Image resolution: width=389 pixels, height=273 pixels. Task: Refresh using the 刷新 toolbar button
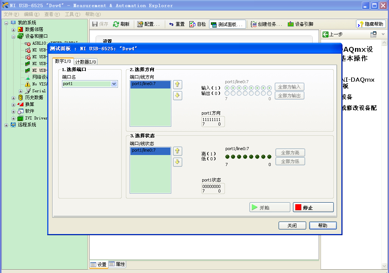121,24
